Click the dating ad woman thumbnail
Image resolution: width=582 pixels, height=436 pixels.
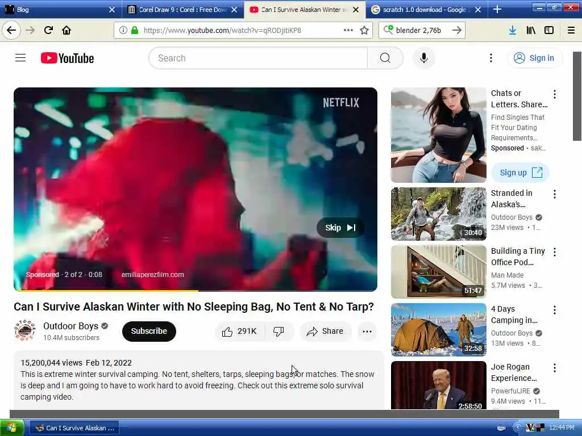438,135
